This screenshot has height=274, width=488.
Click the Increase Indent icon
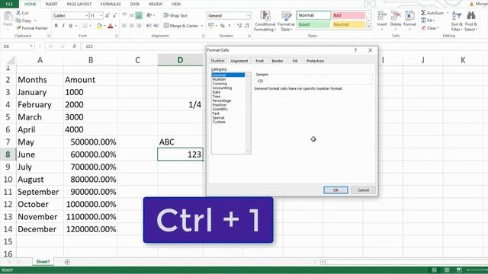point(156,26)
